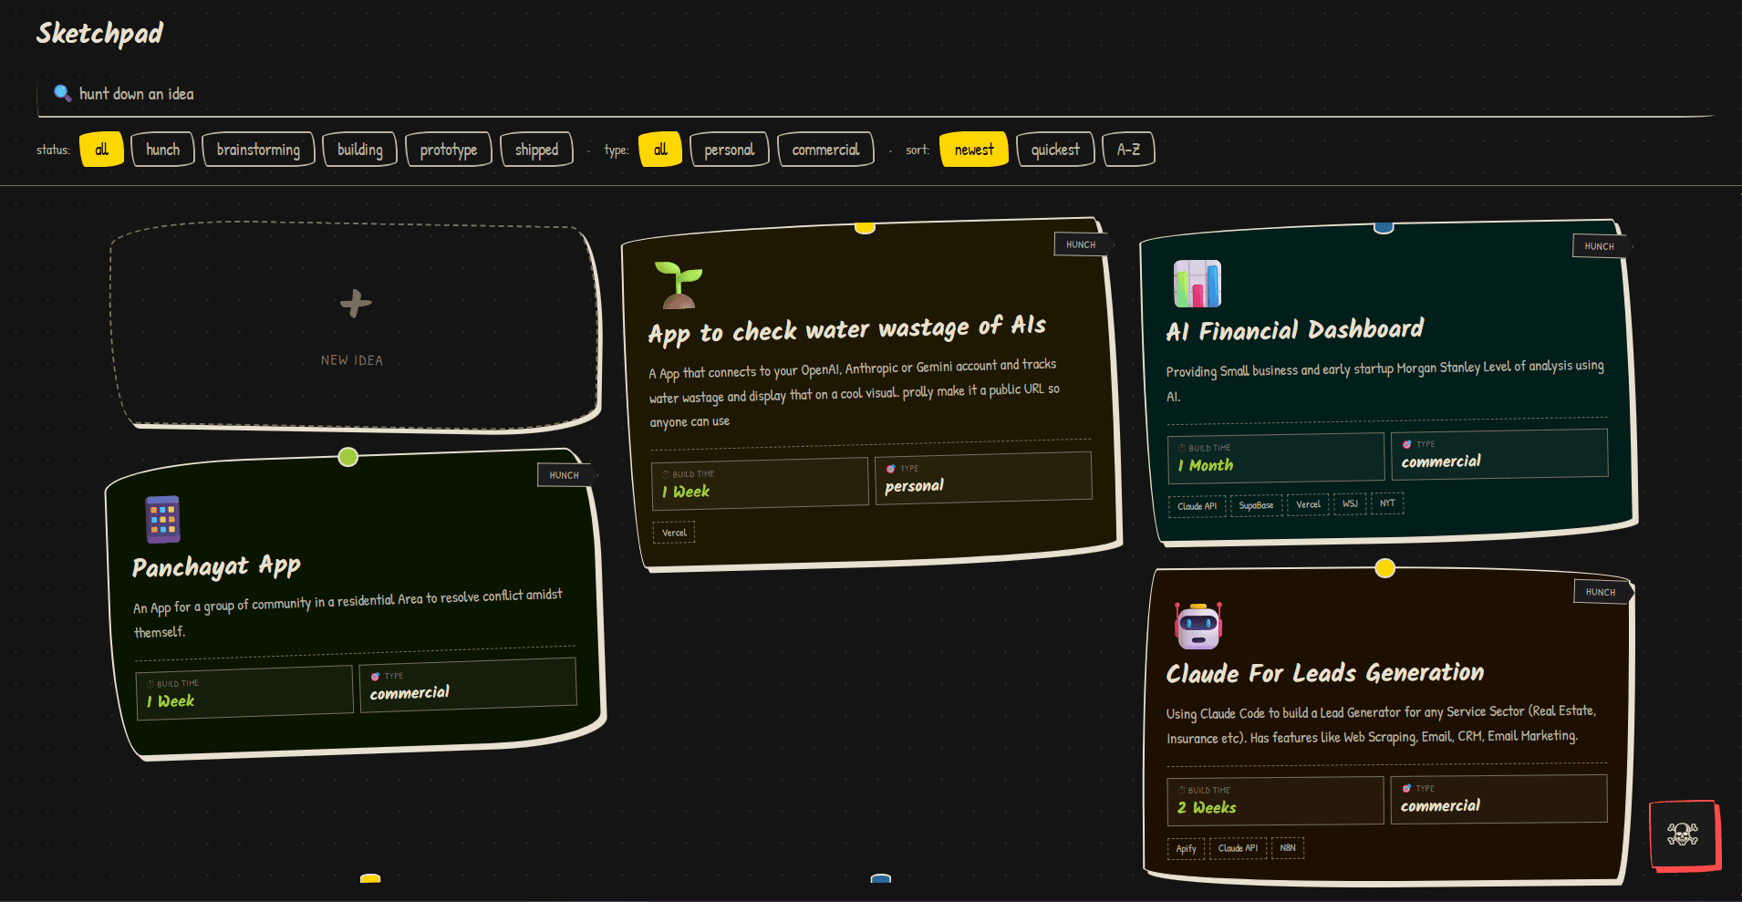Viewport: 1742px width, 902px height.
Task: Click Claude API tag on Claude For Leads card
Action: pyautogui.click(x=1238, y=848)
